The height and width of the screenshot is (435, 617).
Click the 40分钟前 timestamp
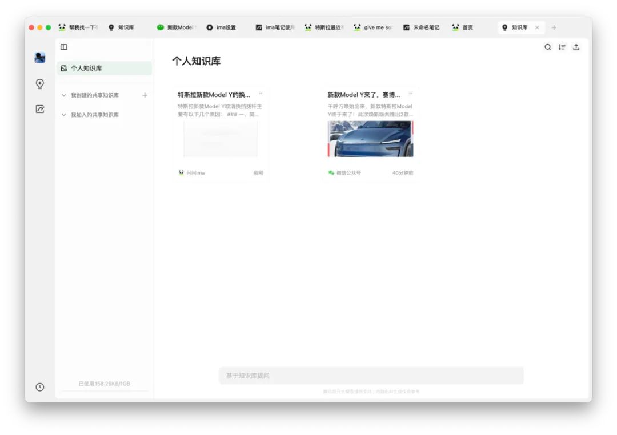click(x=403, y=172)
